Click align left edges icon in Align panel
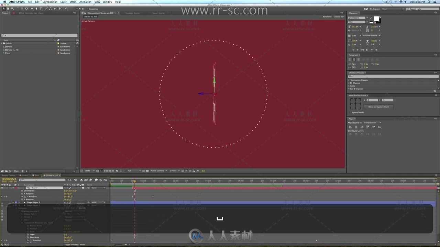Screen dimensions: 440x247 350,127
